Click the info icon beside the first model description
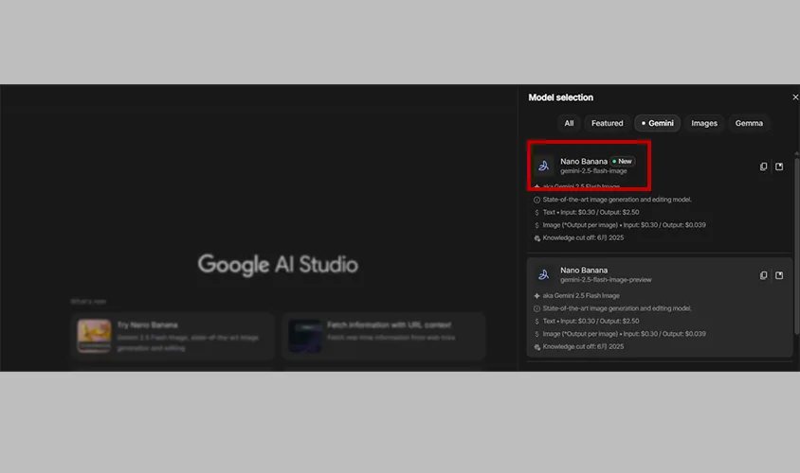The height and width of the screenshot is (473, 800). click(537, 200)
